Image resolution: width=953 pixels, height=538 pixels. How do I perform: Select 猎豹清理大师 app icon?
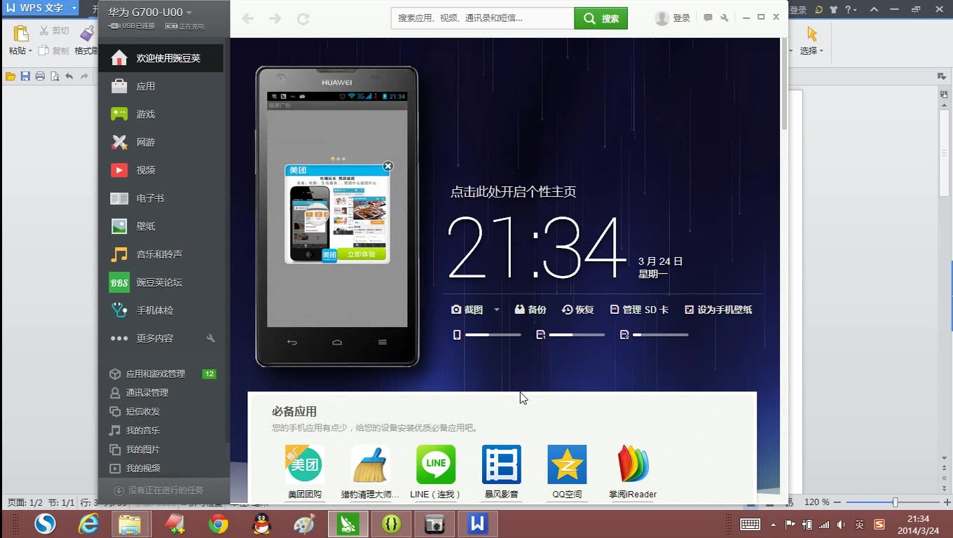pos(370,464)
